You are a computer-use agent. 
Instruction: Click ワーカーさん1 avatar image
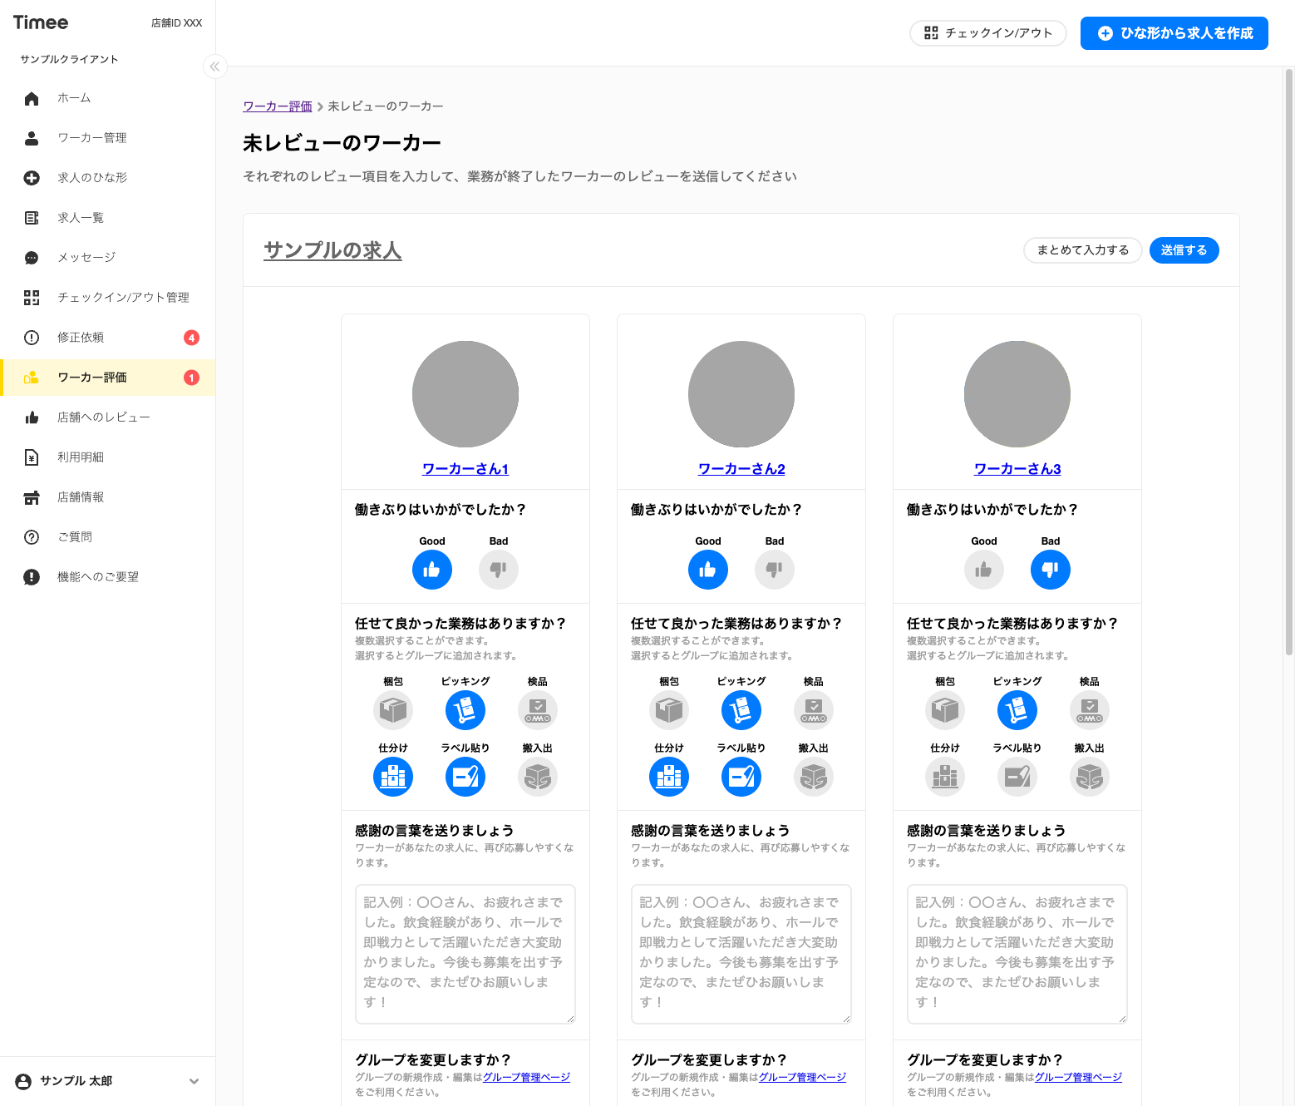click(465, 394)
